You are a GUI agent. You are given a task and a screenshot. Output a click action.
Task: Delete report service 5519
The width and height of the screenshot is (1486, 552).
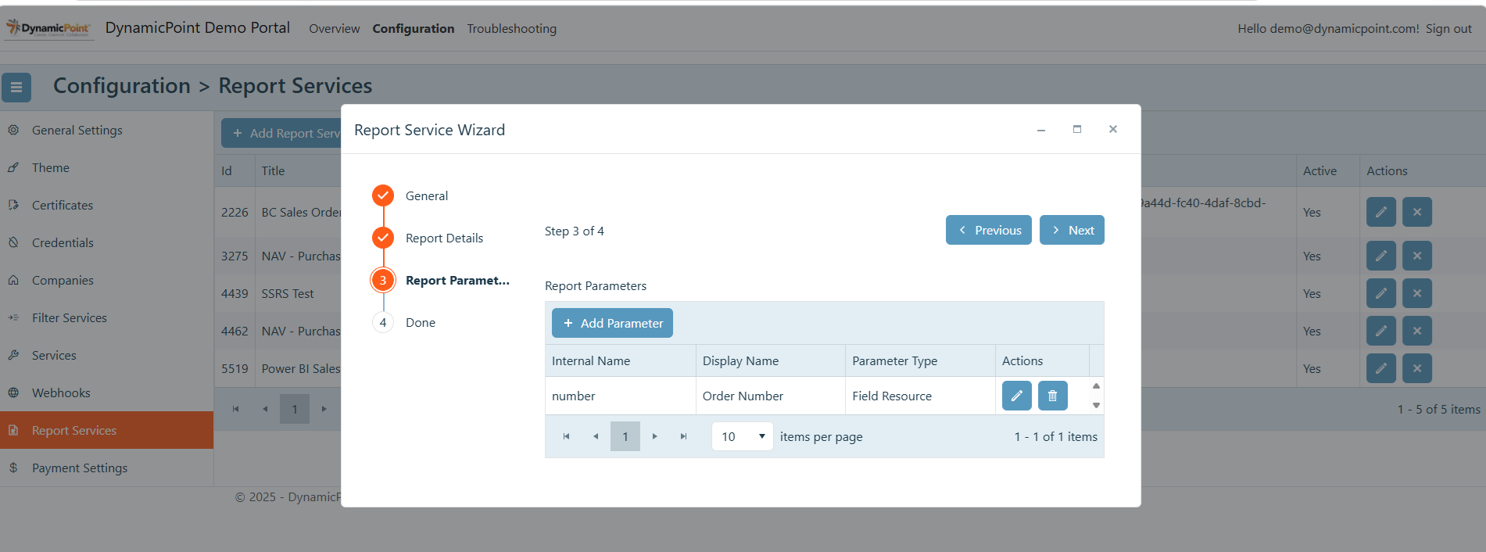click(1417, 368)
